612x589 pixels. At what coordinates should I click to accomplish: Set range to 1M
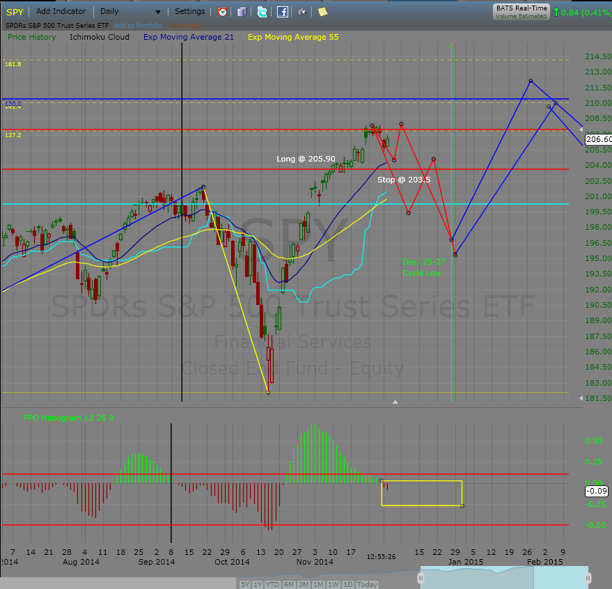click(318, 584)
